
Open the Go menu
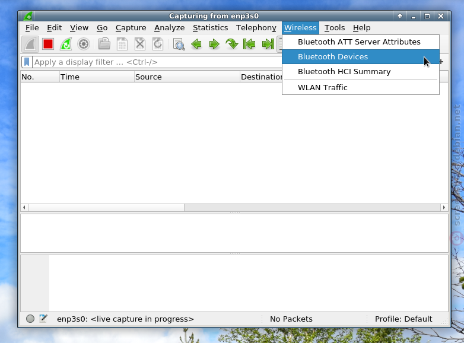(x=102, y=28)
